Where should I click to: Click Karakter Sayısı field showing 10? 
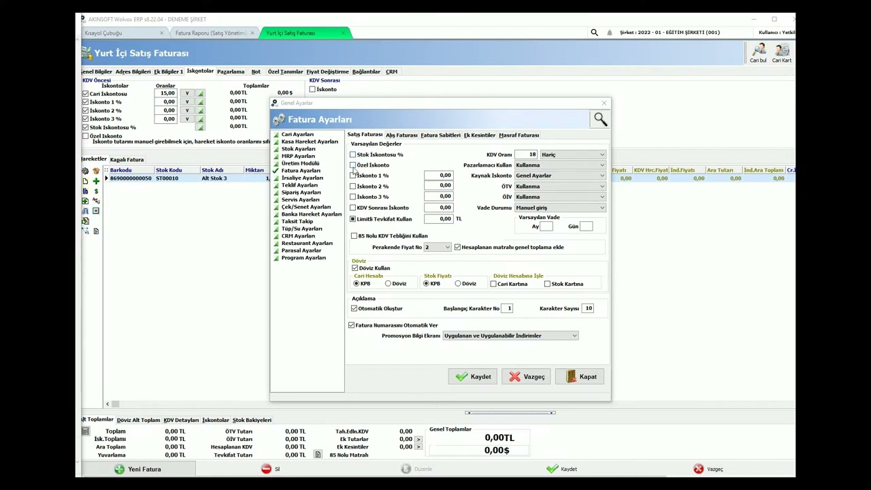588,308
